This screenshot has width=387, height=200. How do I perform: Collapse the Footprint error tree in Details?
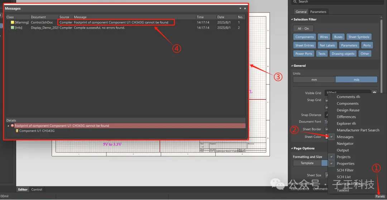[x=8, y=126]
